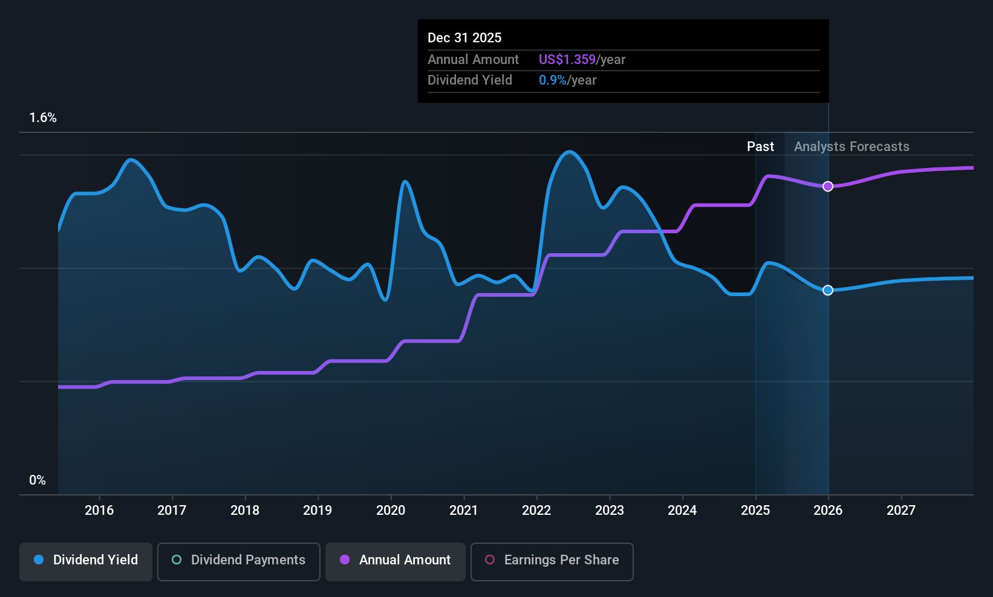The image size is (993, 597).
Task: Select the 2017 axis label
Action: point(172,511)
